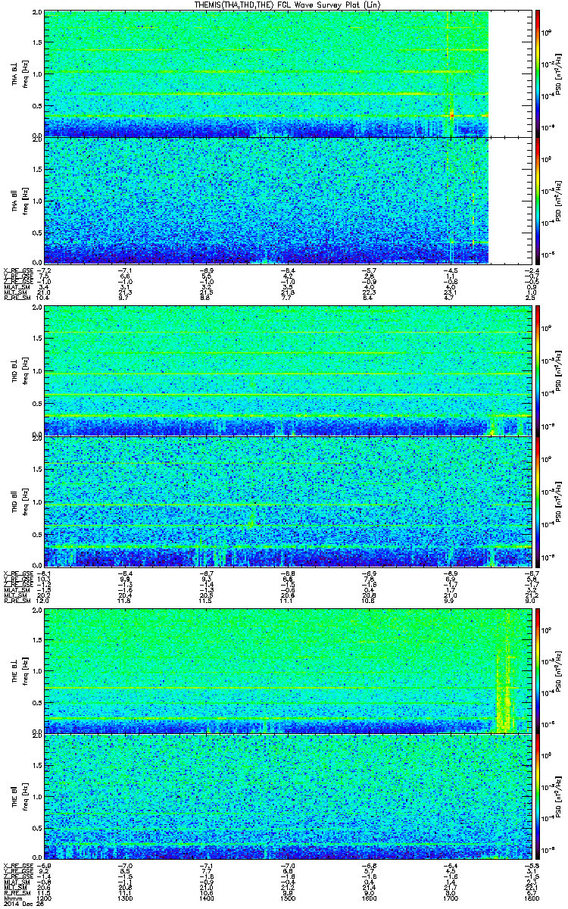This screenshot has height=909, width=568.
Task: Click the '1200' time tick label
Action: (x=45, y=898)
